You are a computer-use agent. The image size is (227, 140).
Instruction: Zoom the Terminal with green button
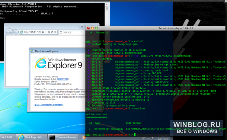96,28
